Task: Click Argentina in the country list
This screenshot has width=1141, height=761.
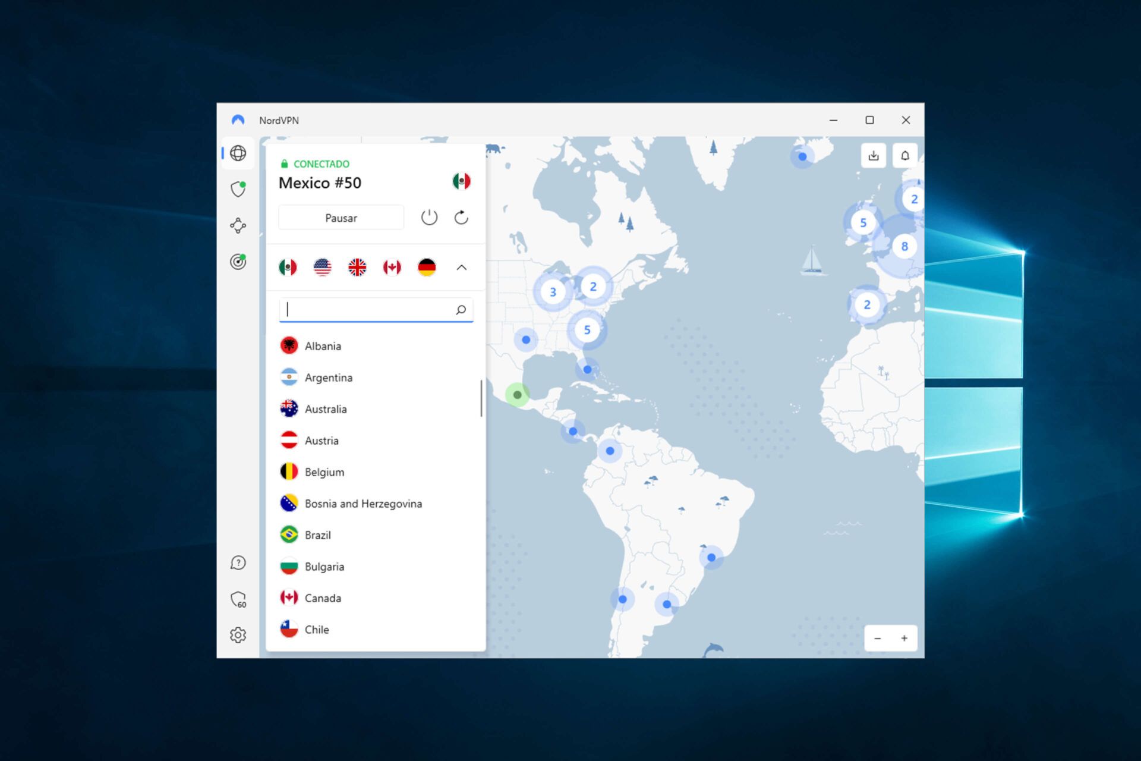Action: coord(329,377)
